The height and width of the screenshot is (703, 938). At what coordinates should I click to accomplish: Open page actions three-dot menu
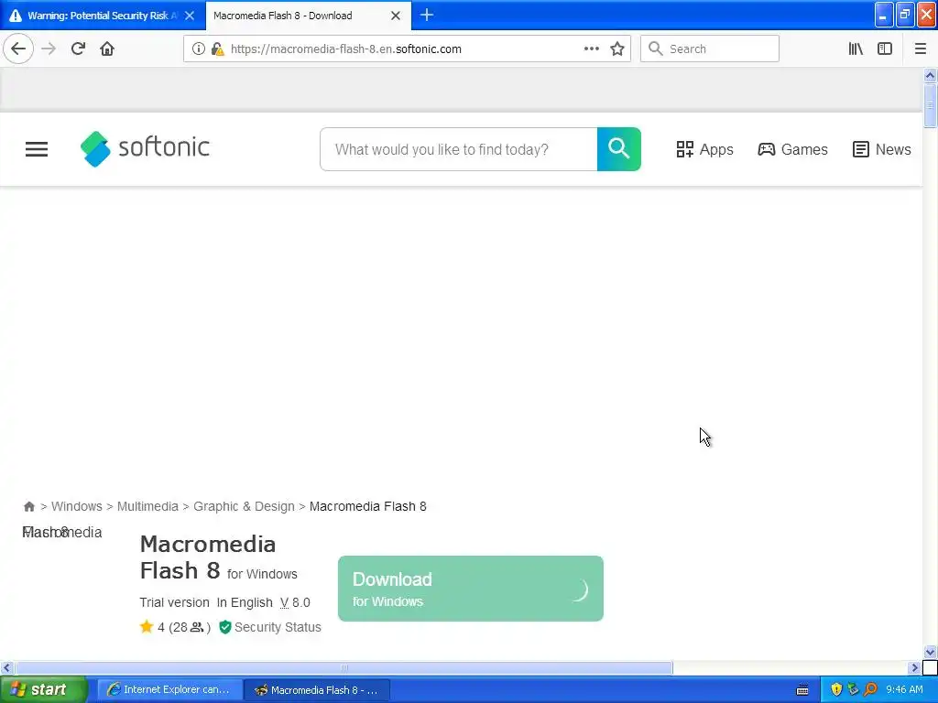591,49
